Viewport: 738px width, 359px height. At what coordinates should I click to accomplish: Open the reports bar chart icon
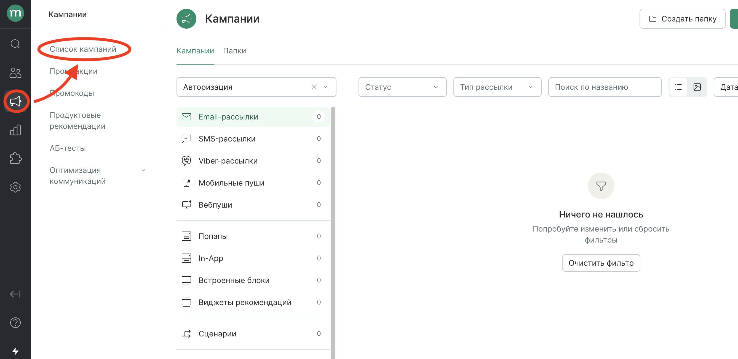coord(15,130)
